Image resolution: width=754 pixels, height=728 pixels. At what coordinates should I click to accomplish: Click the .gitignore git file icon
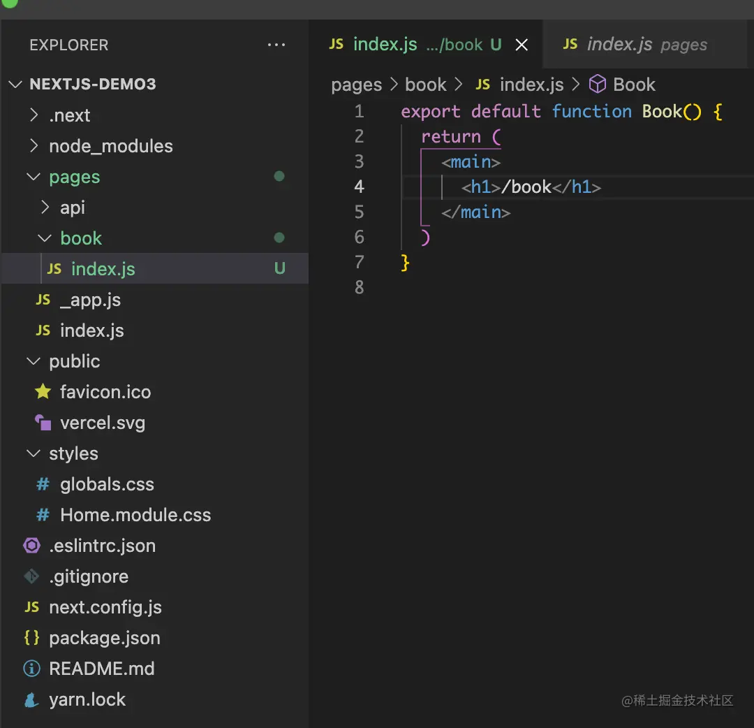tap(32, 576)
